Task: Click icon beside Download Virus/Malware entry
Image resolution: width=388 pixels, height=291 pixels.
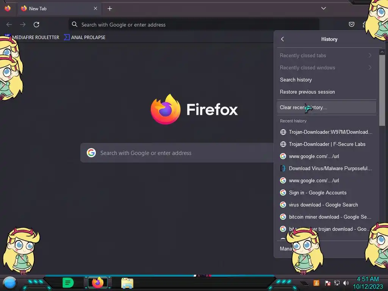Action: 283,168
